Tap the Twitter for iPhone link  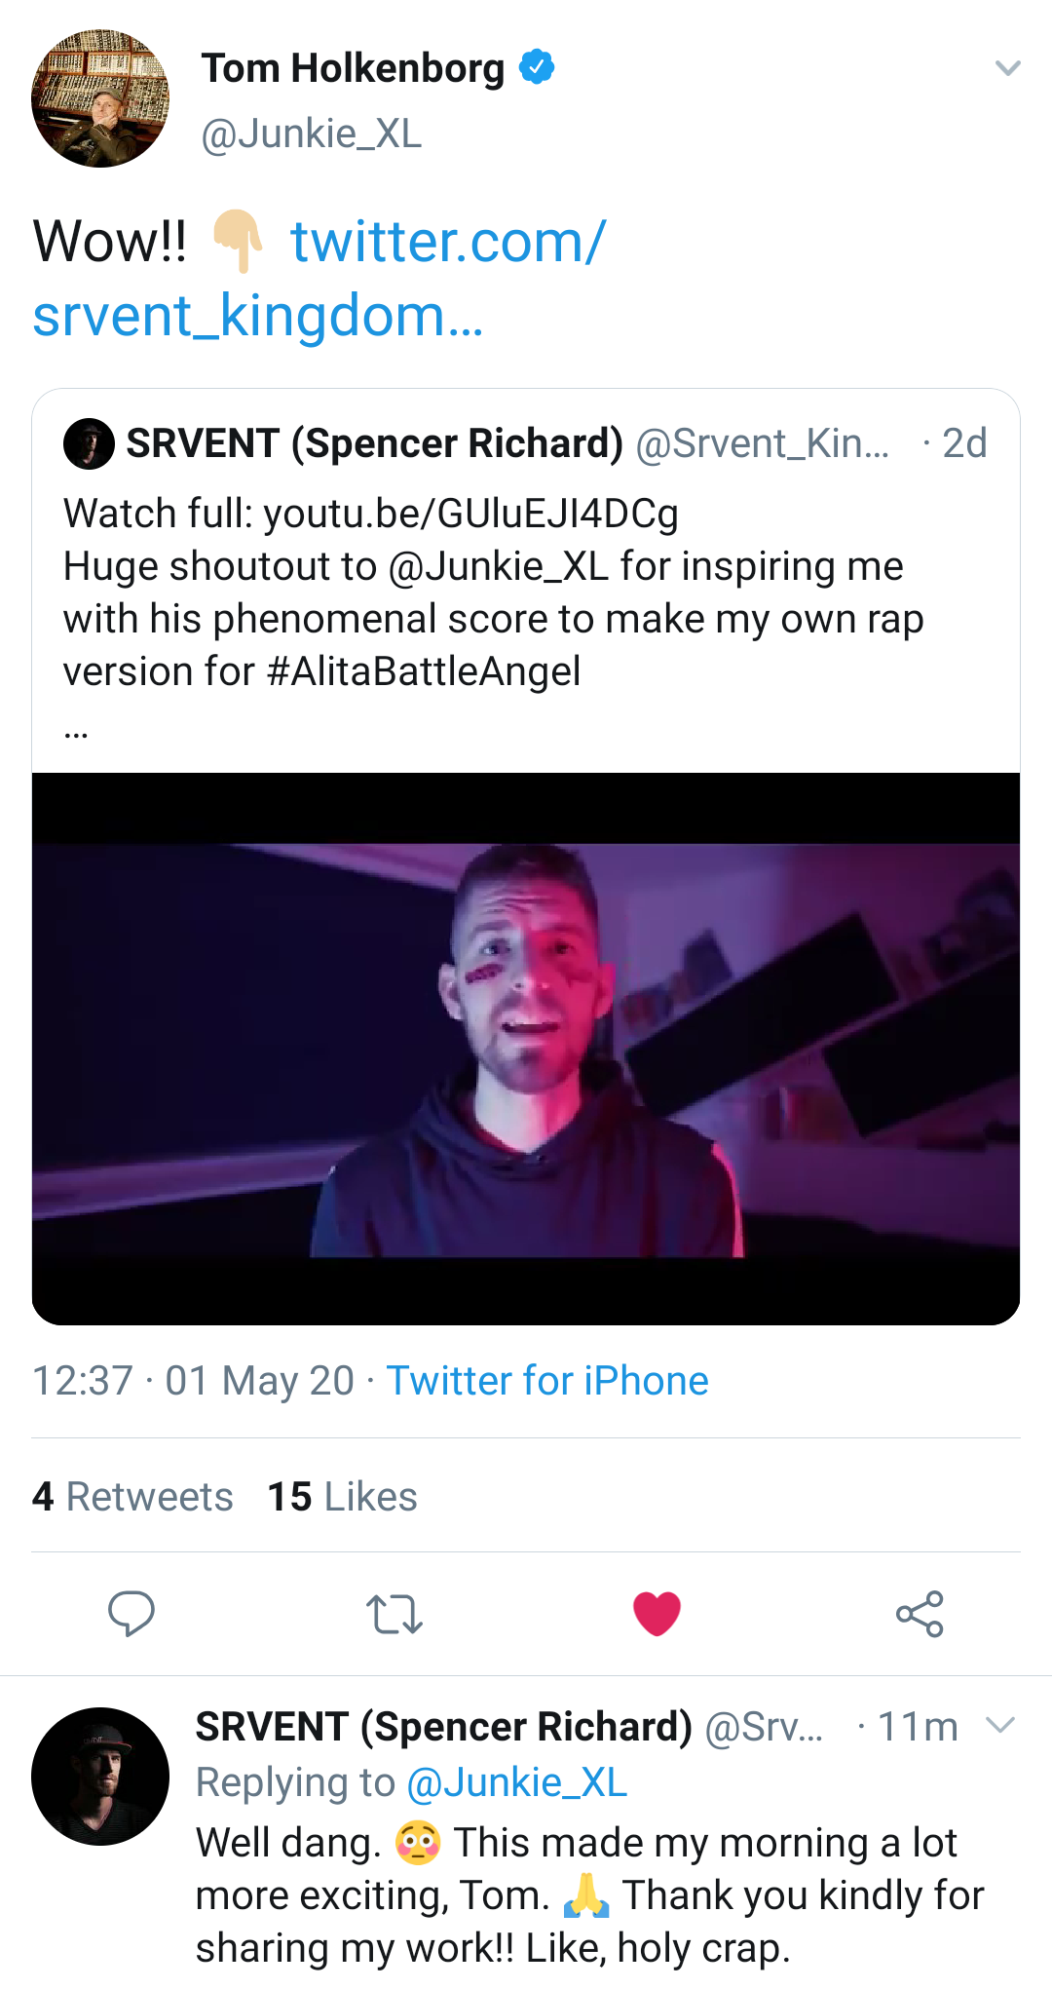547,1380
